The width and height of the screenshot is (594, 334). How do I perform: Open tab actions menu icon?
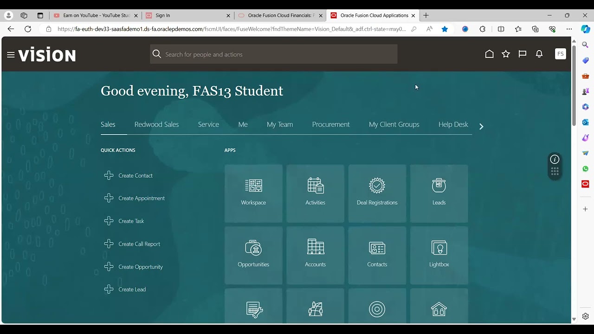[x=40, y=15]
